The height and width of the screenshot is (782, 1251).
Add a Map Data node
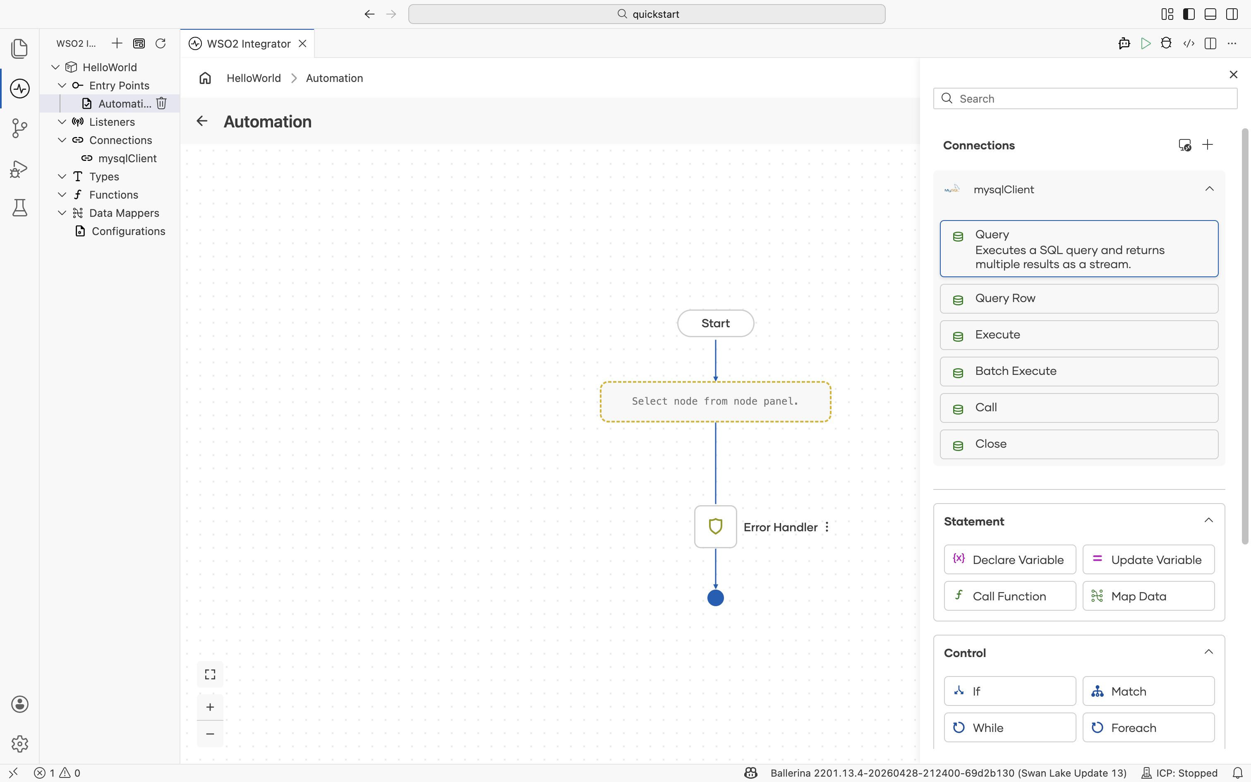point(1148,596)
